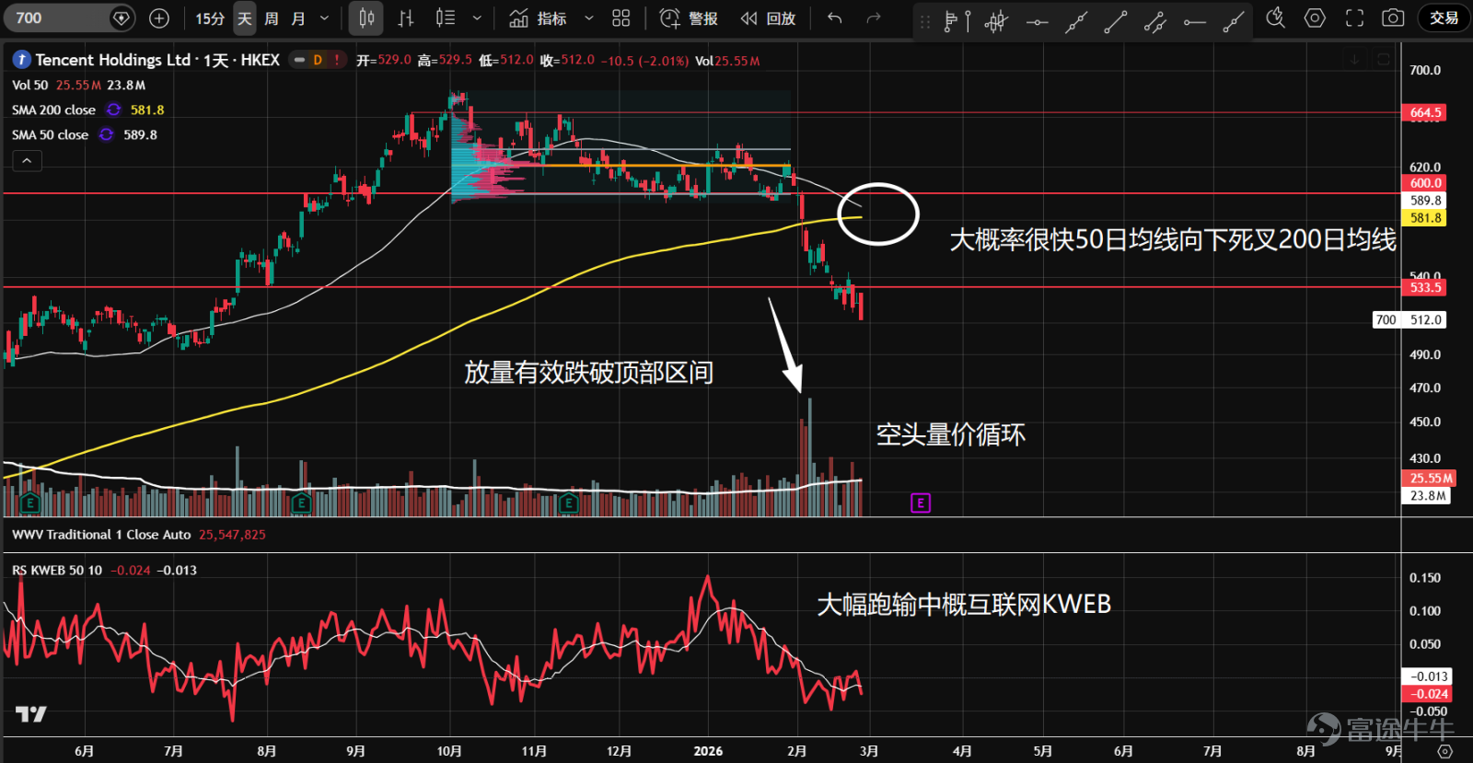Select the SMA 200 close legend
This screenshot has height=763, width=1473.
click(53, 110)
